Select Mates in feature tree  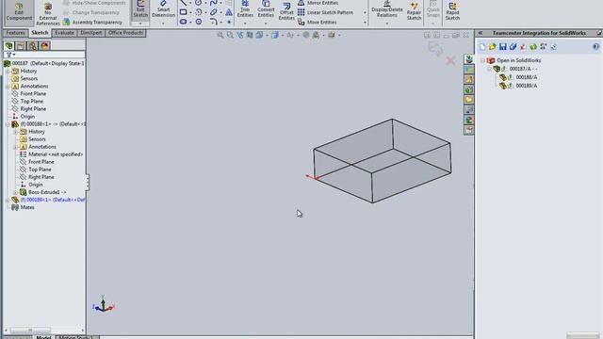(27, 207)
